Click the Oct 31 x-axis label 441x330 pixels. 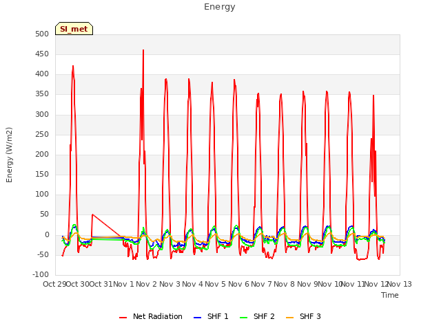click(101, 284)
